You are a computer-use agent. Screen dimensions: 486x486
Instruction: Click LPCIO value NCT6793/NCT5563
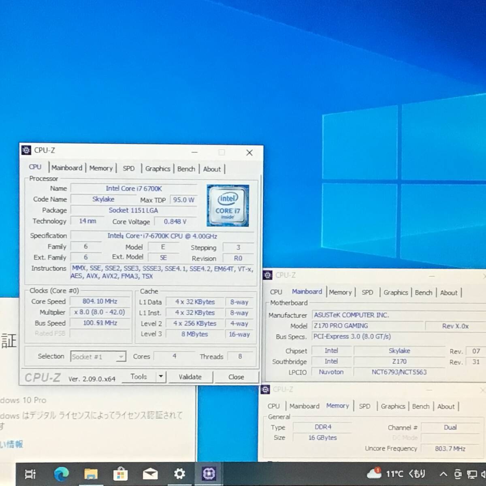(x=399, y=372)
